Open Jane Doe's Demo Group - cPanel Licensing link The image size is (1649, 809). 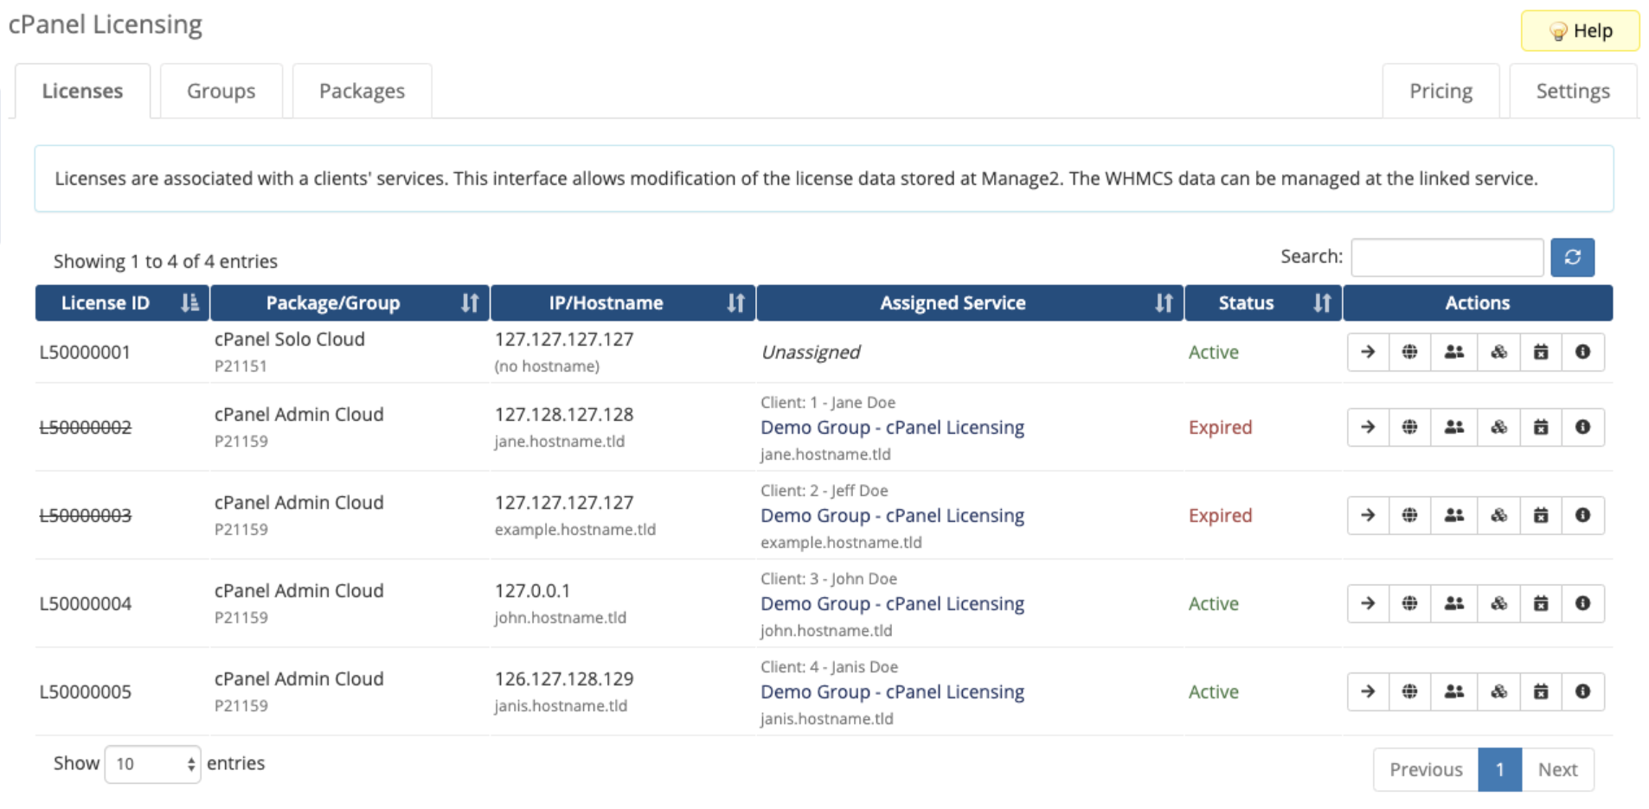pyautogui.click(x=892, y=427)
